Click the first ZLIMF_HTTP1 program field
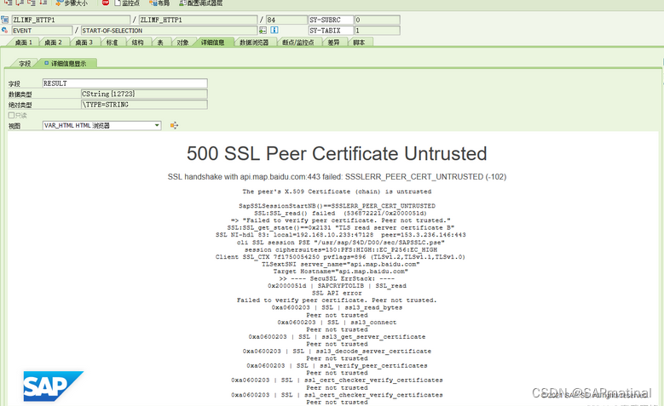Screen dimensions: 664x406 [x=71, y=20]
